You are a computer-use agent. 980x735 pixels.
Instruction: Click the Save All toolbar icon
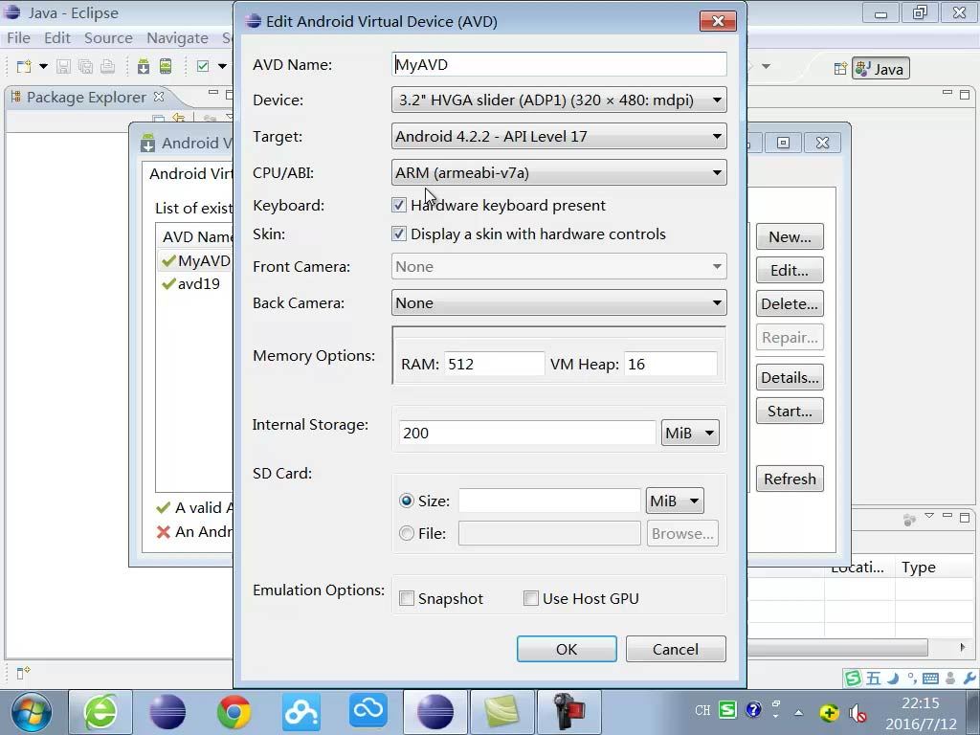tap(85, 66)
